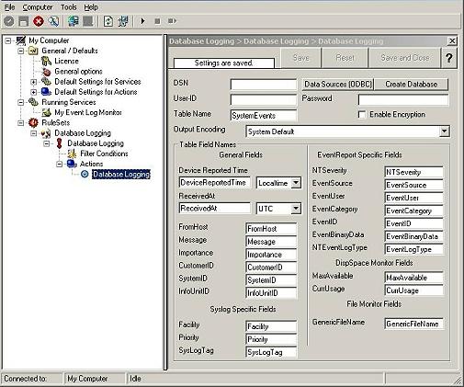Select My Event Log Monitor service
This screenshot has width=464, height=387.
pos(88,112)
